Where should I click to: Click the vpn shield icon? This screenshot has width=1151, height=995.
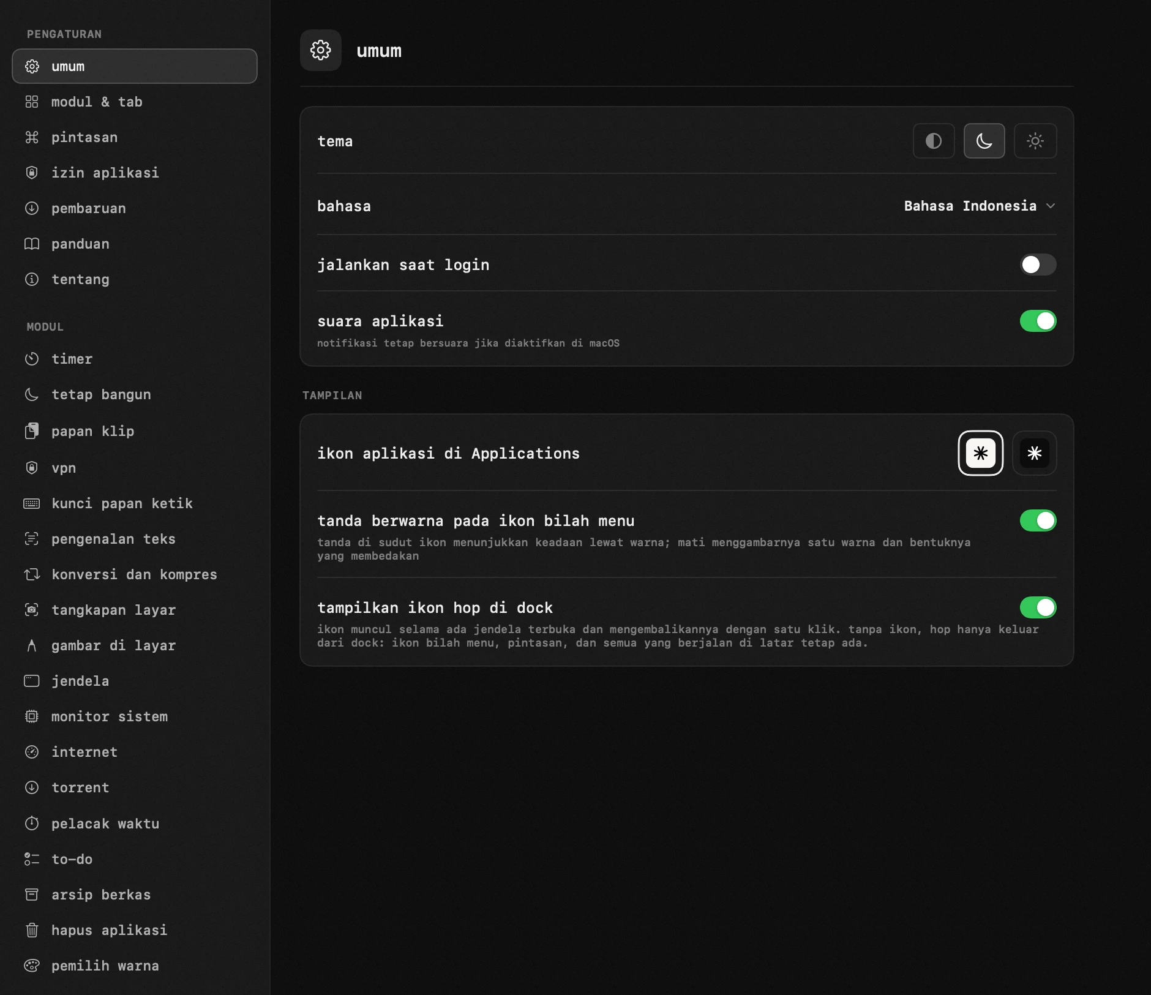(x=32, y=468)
